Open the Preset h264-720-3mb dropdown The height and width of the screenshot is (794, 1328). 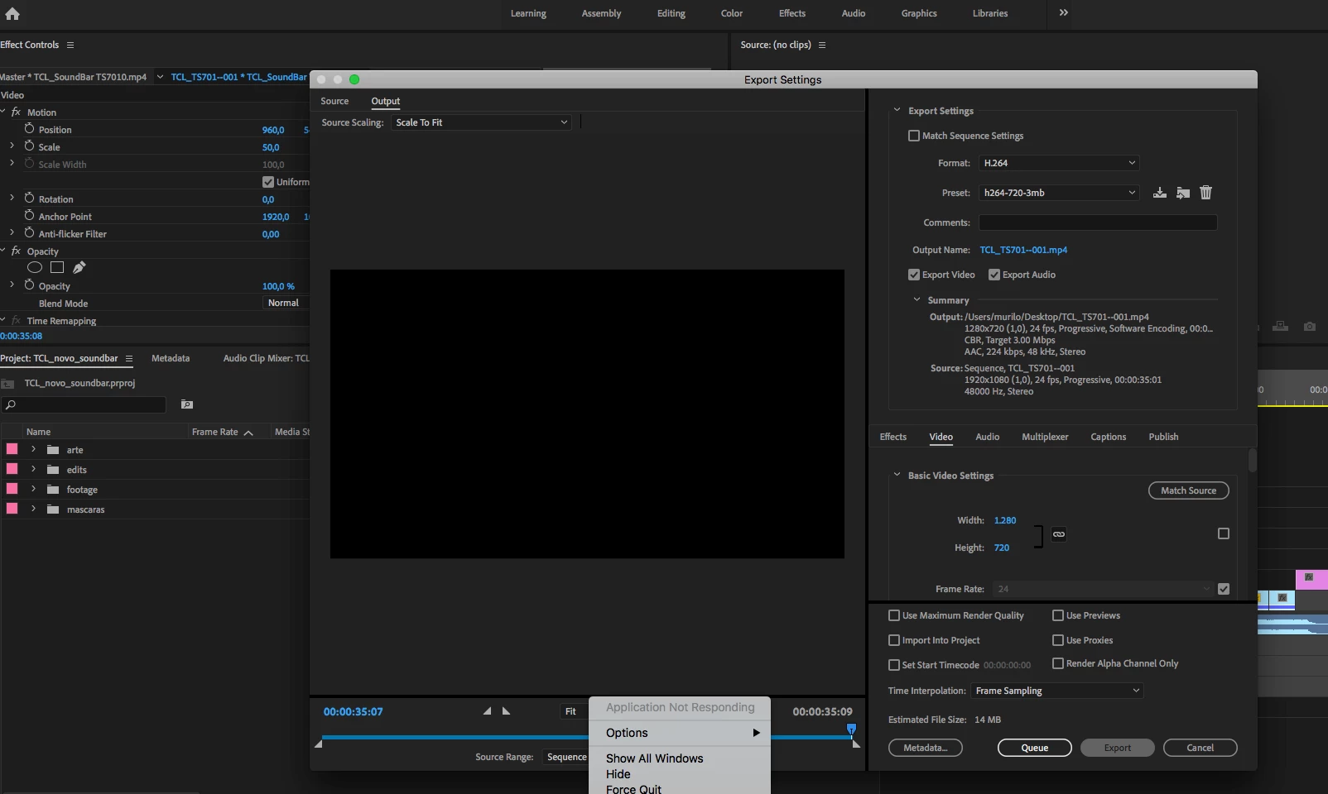pyautogui.click(x=1059, y=193)
